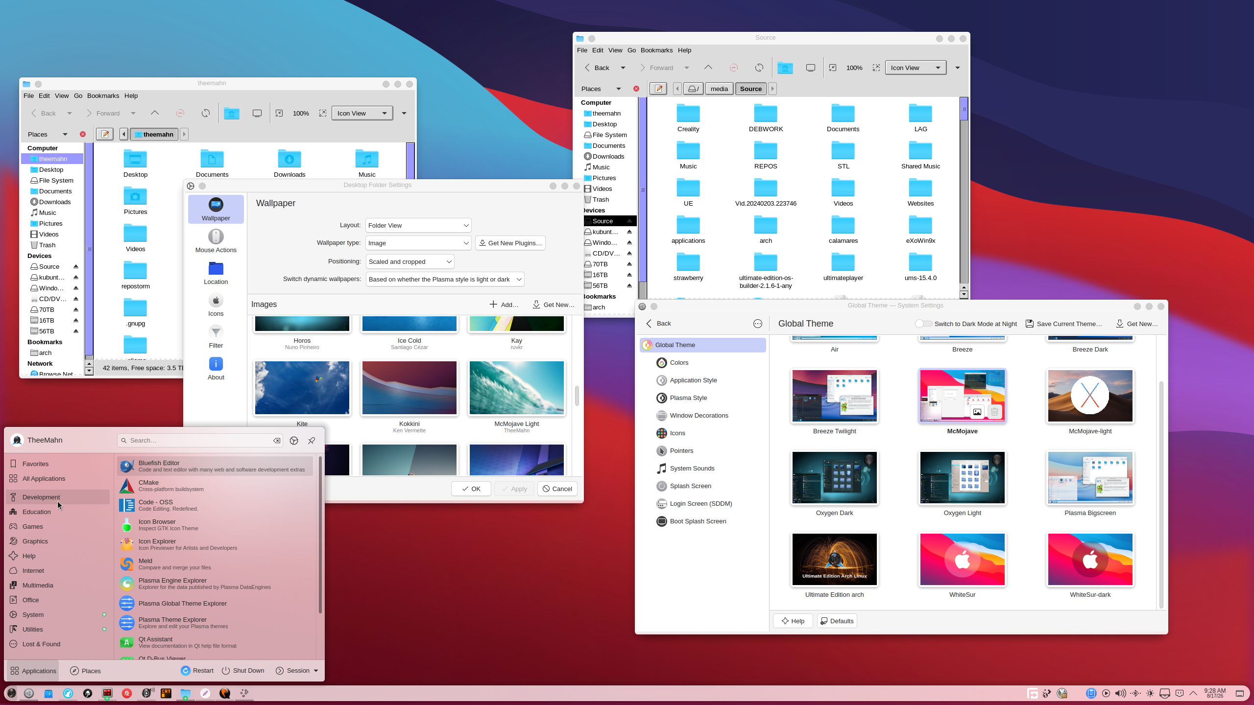
Task: Click the wallpaper list scrollbar handle
Action: 577,396
